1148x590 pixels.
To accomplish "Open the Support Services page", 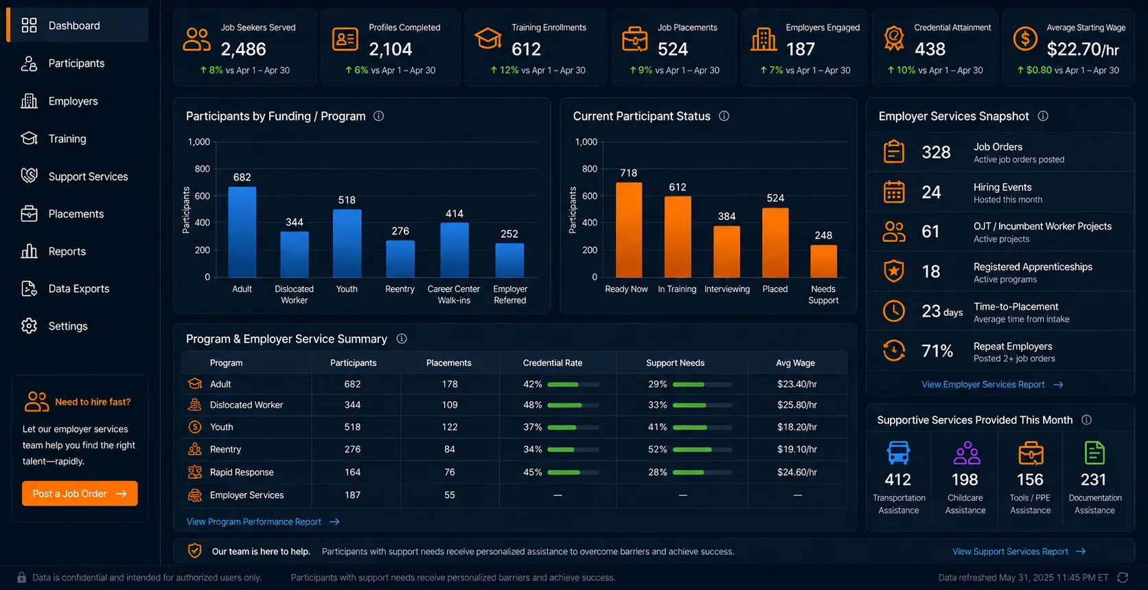I will [x=88, y=177].
